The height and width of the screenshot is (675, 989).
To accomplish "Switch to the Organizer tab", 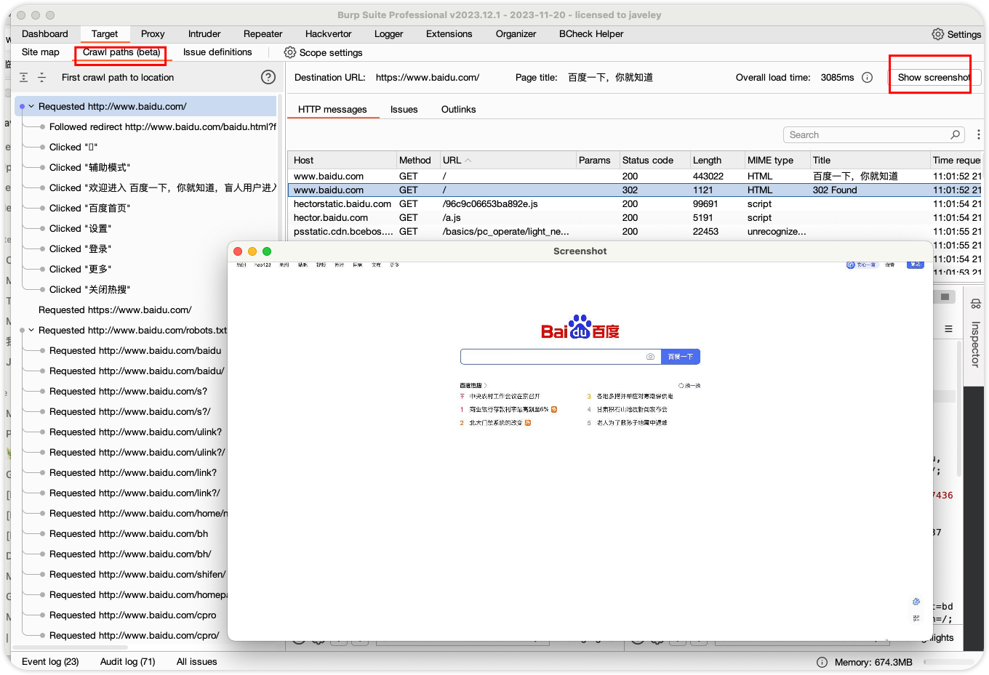I will pos(516,34).
